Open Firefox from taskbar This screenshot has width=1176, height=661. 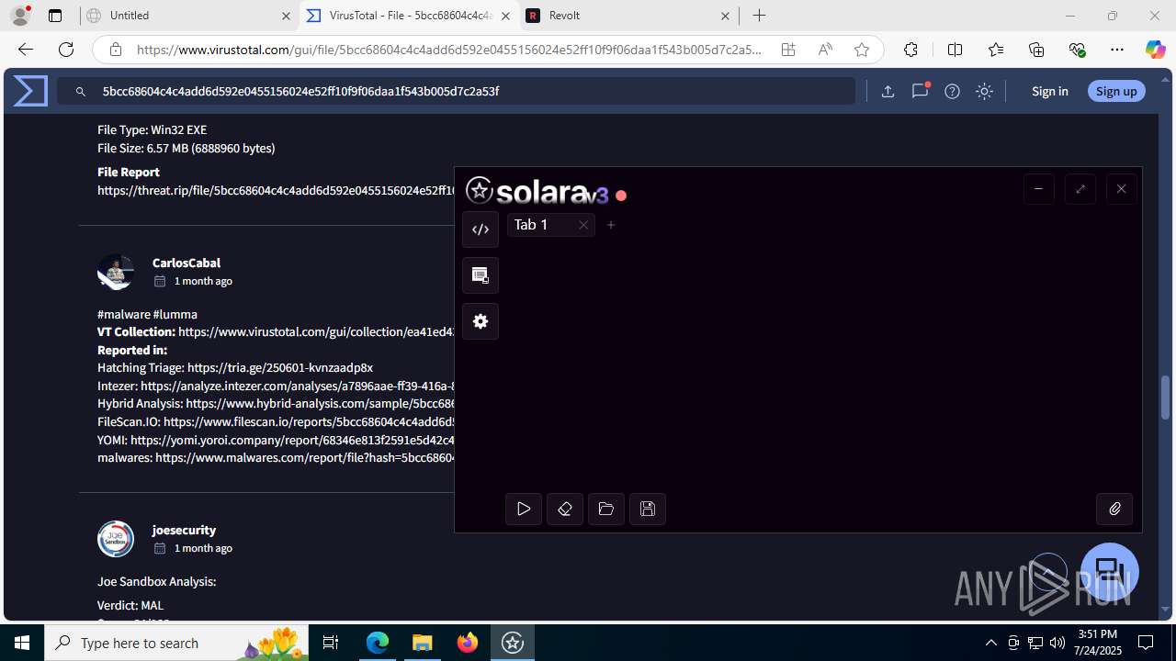pos(468,643)
